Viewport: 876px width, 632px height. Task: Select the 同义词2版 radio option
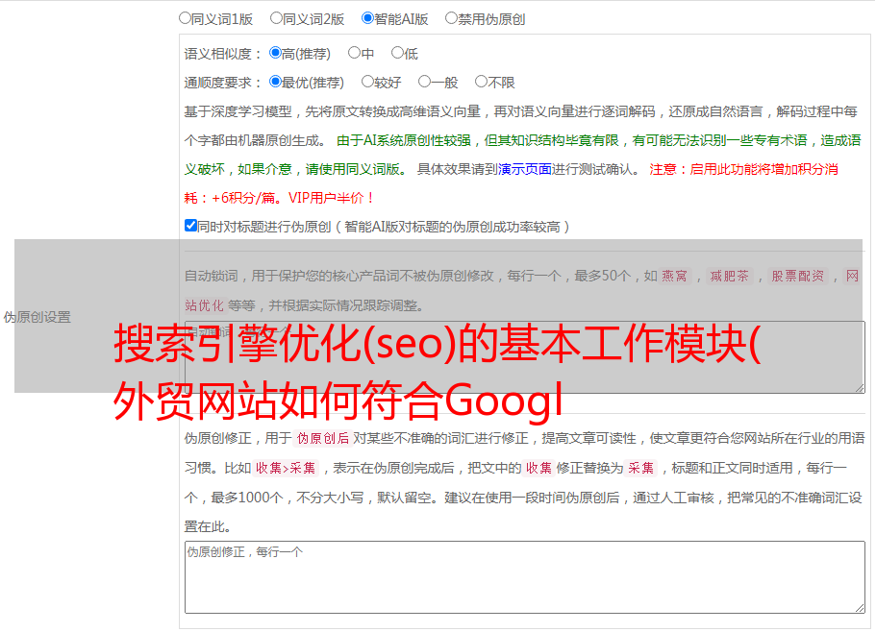(276, 18)
